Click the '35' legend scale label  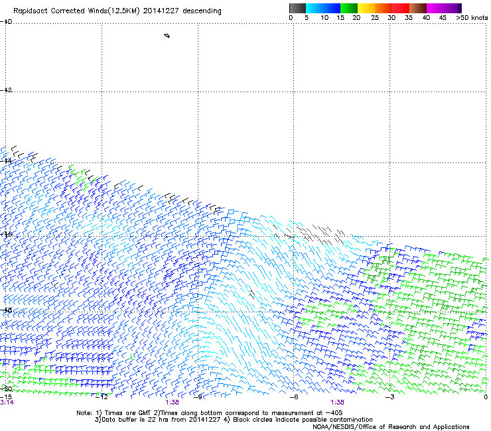point(409,18)
